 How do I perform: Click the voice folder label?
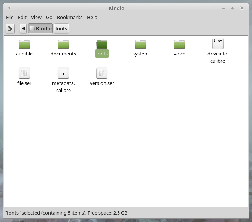click(x=179, y=54)
